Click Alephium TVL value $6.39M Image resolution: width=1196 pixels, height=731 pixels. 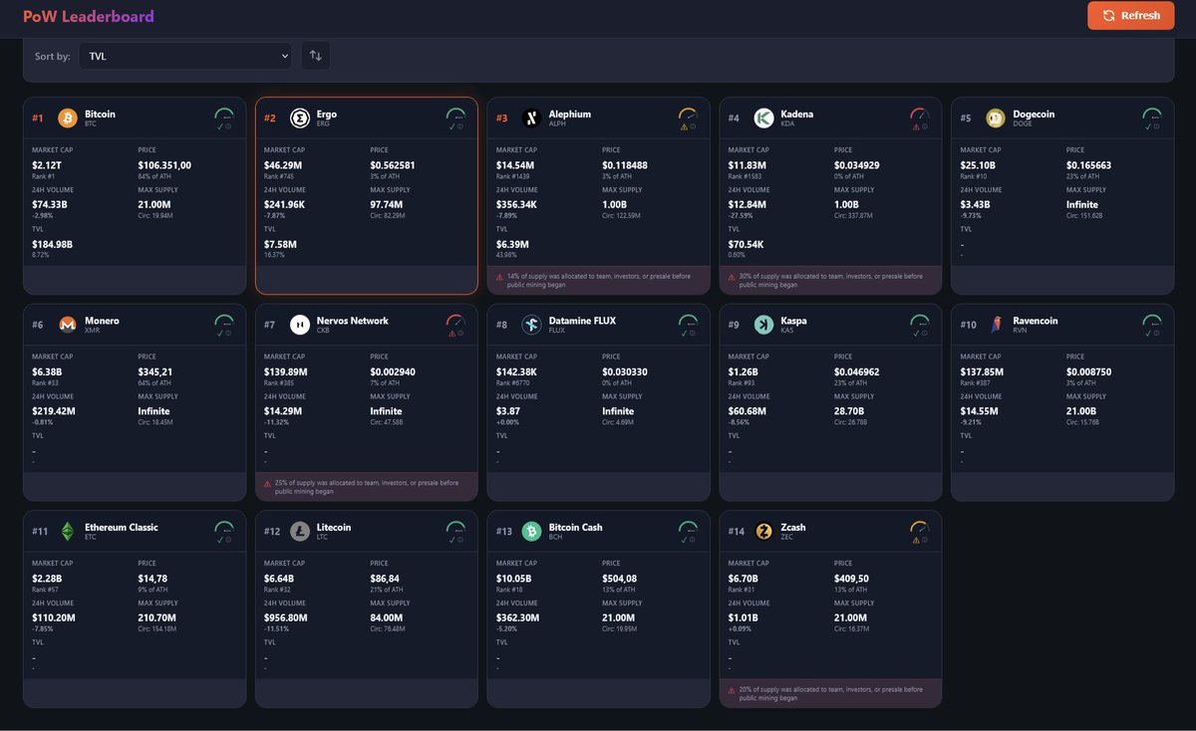point(512,244)
